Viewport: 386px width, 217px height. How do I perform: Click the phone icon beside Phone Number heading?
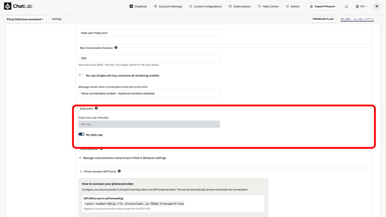(x=81, y=171)
